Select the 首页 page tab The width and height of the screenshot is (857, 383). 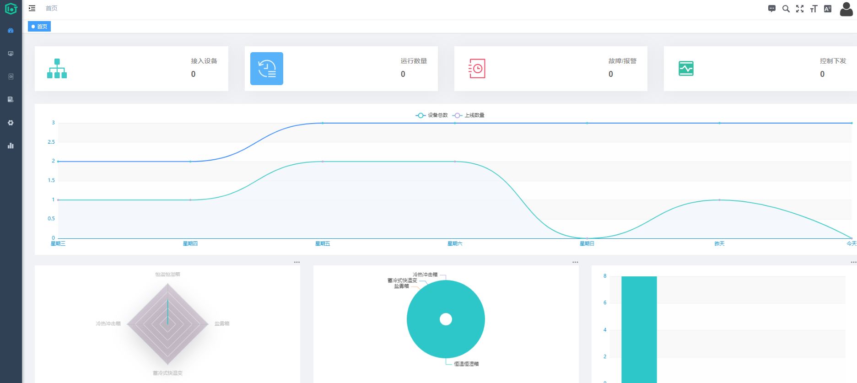pyautogui.click(x=39, y=27)
